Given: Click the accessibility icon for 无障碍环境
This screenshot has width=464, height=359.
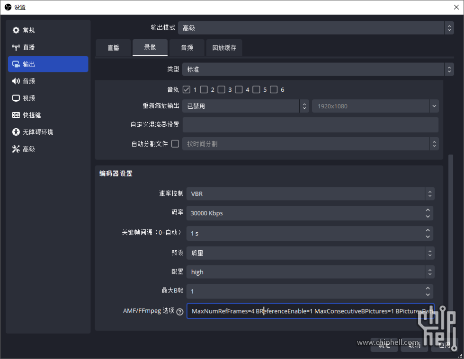Looking at the screenshot, I should coord(16,132).
